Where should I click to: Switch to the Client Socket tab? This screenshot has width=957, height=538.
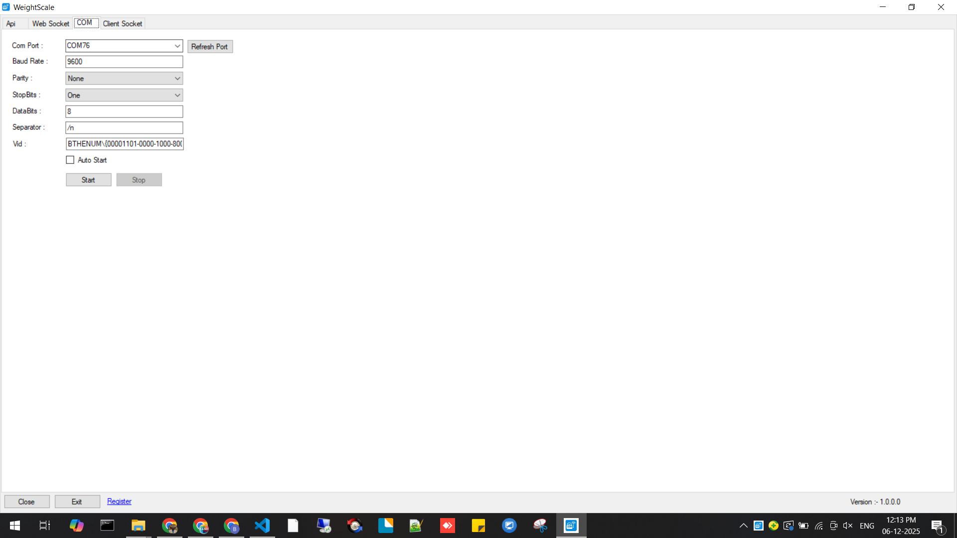tap(123, 23)
